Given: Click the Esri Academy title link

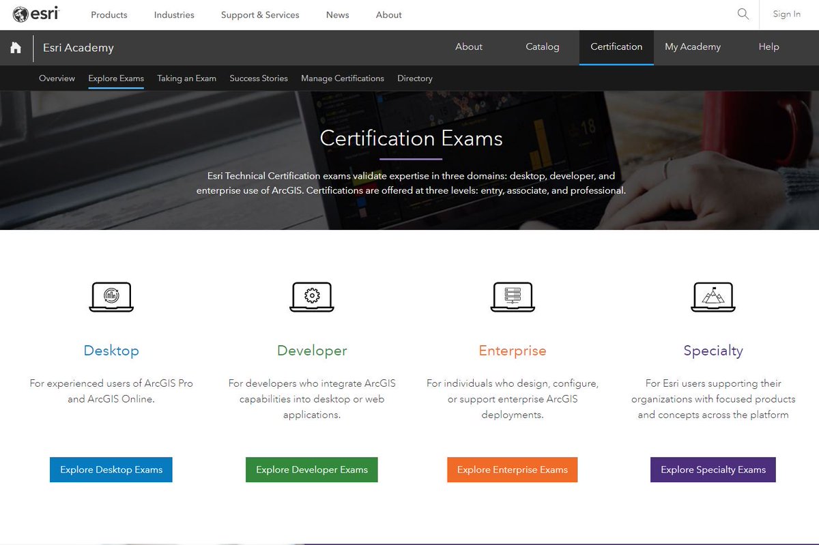Looking at the screenshot, I should (x=78, y=48).
